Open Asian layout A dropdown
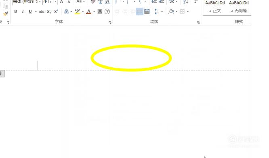The width and height of the screenshot is (269, 158). 173,2
